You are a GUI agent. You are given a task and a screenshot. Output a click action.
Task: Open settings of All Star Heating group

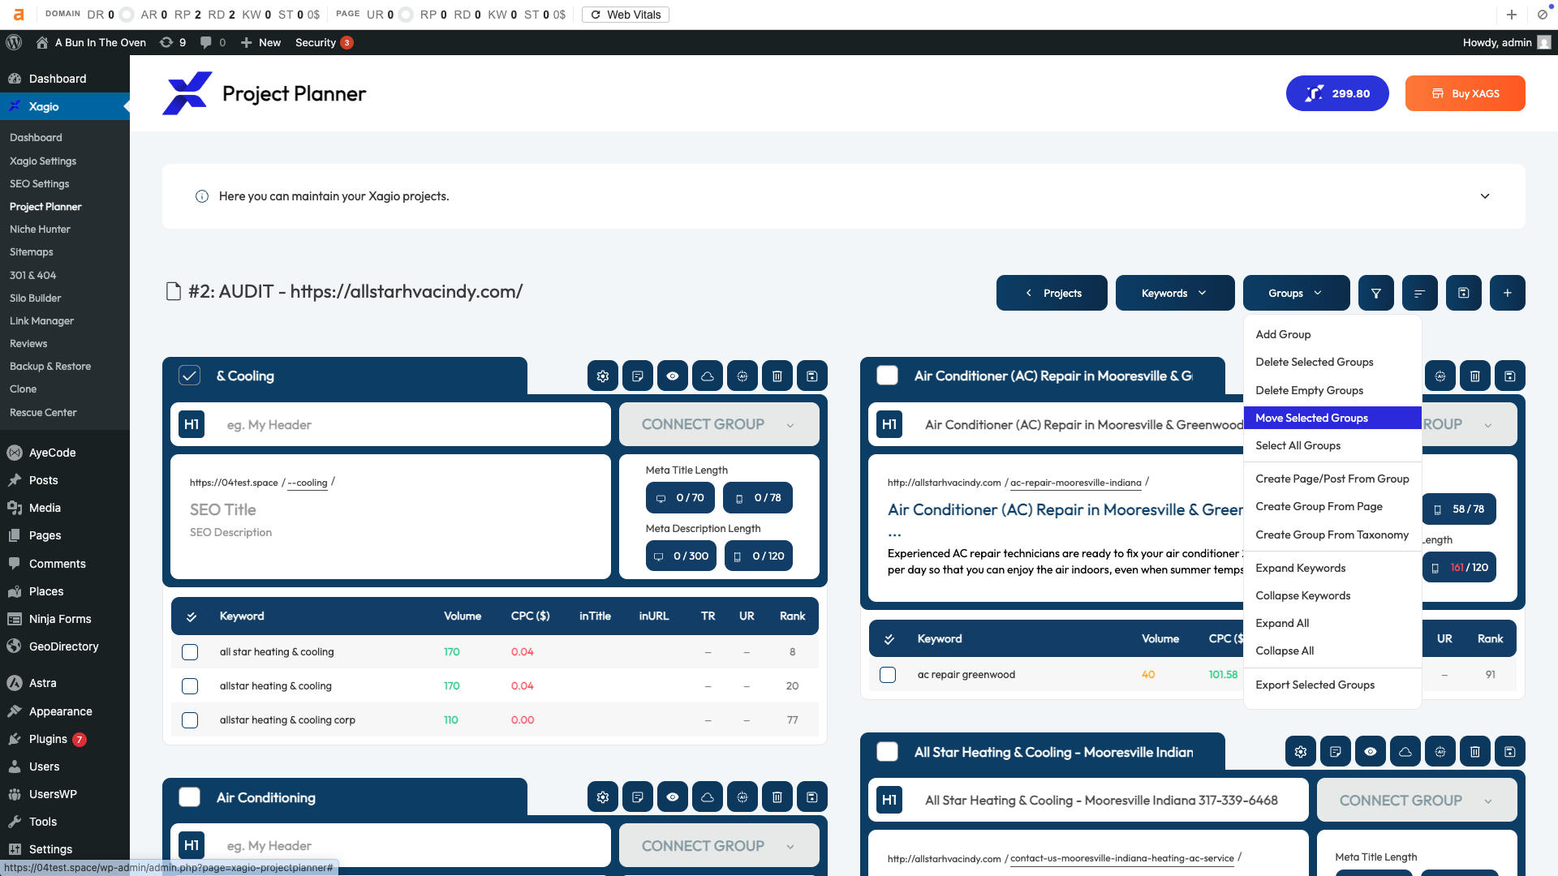[x=1300, y=752]
